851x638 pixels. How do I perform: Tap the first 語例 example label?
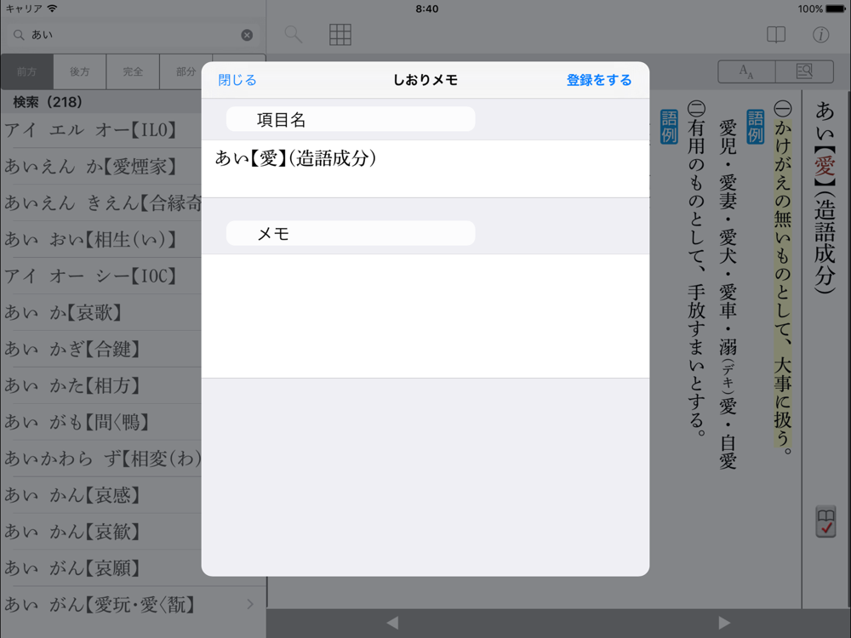(755, 127)
